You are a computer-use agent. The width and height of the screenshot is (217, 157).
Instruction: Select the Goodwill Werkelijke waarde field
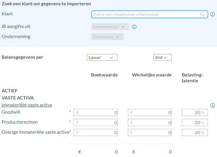click(150, 112)
